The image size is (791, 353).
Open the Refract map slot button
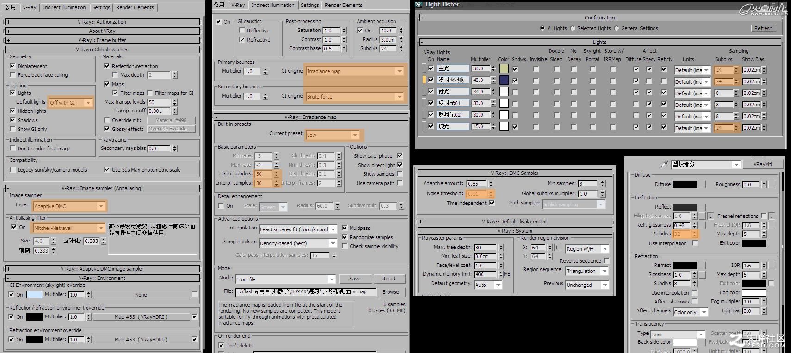coord(702,266)
